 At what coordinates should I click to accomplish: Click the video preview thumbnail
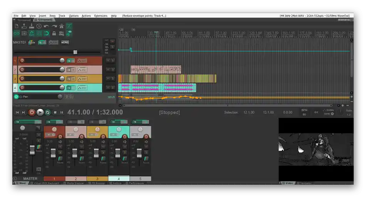click(x=316, y=149)
